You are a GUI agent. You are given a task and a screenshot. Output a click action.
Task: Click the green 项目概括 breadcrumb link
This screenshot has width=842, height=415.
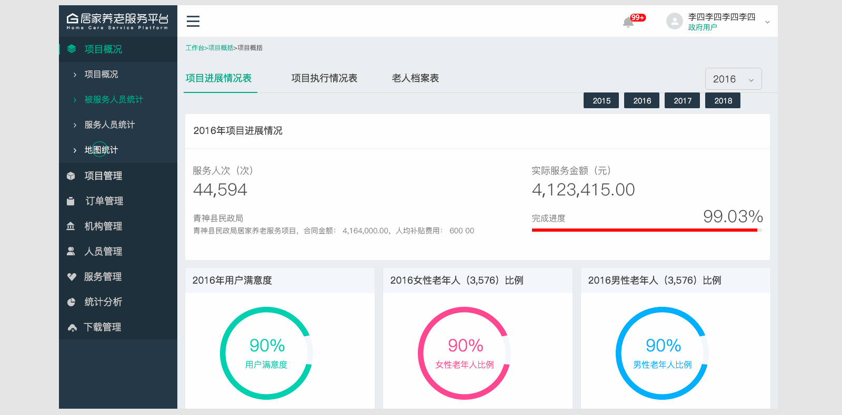click(x=220, y=48)
